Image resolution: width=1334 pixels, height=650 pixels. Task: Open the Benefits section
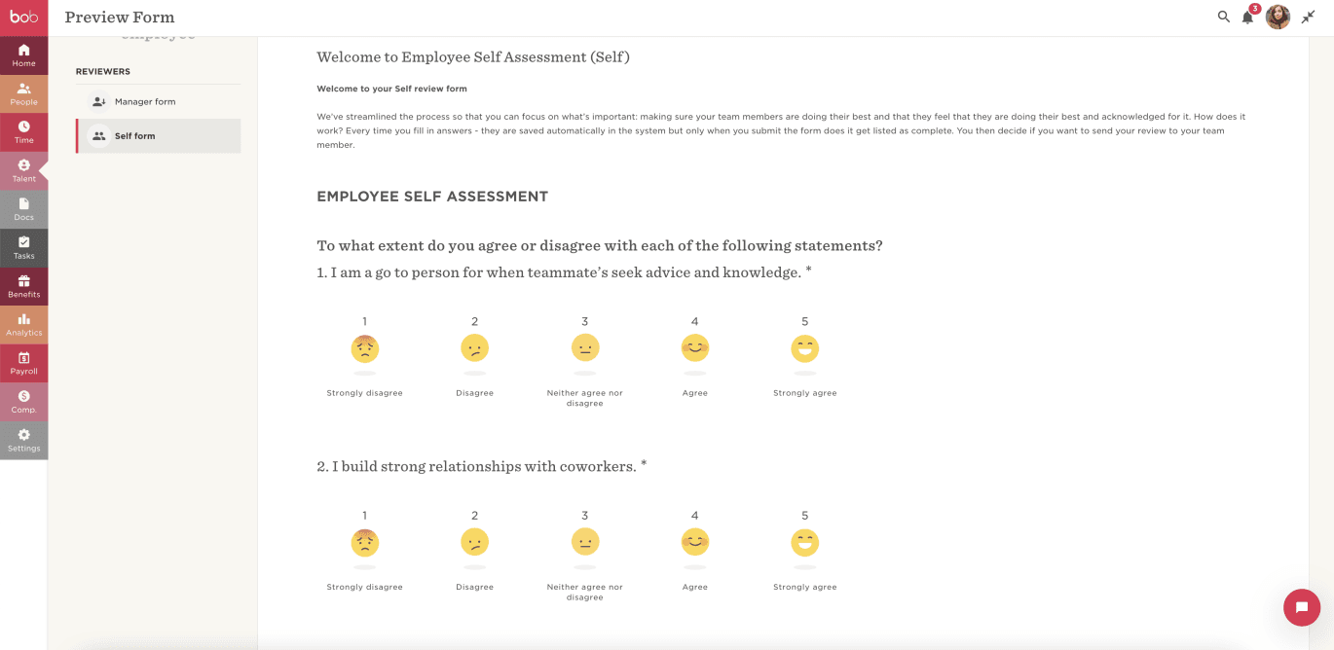point(23,286)
